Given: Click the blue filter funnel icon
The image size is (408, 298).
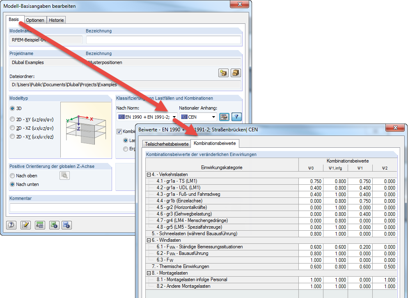Looking at the screenshot, I should pos(236,117).
